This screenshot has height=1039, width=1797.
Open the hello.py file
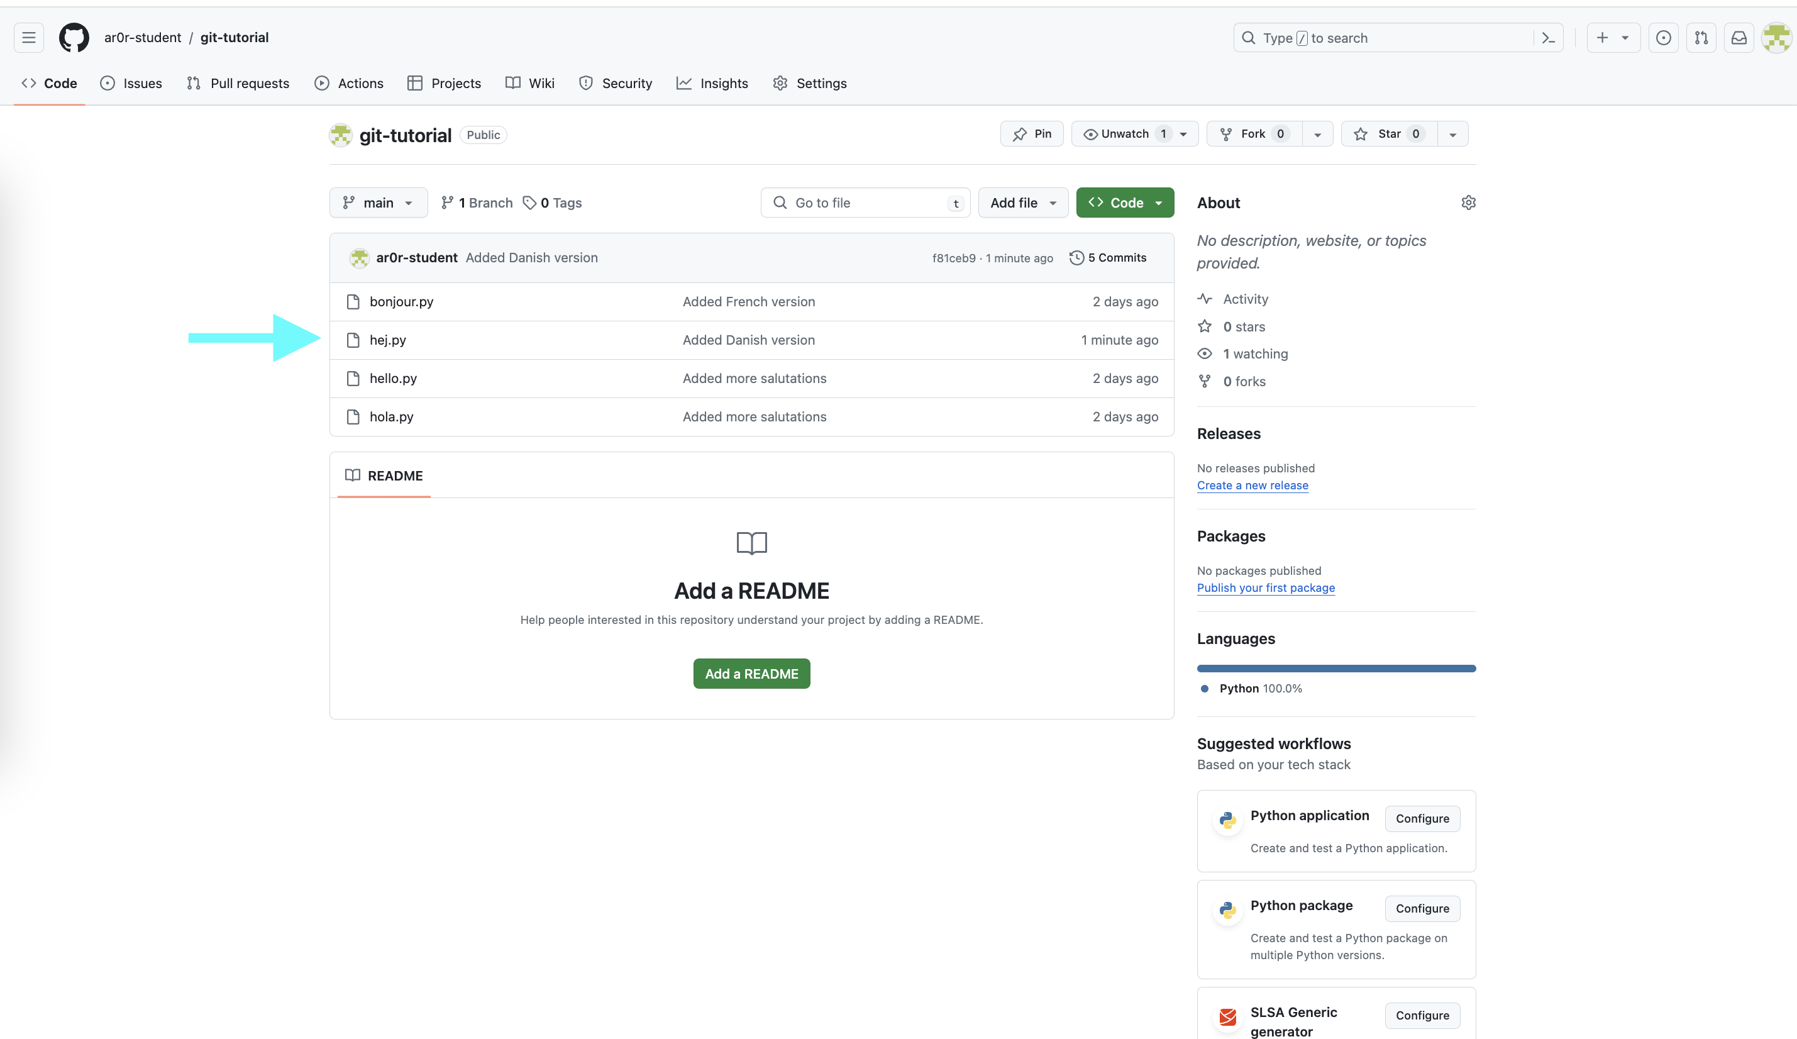coord(393,379)
